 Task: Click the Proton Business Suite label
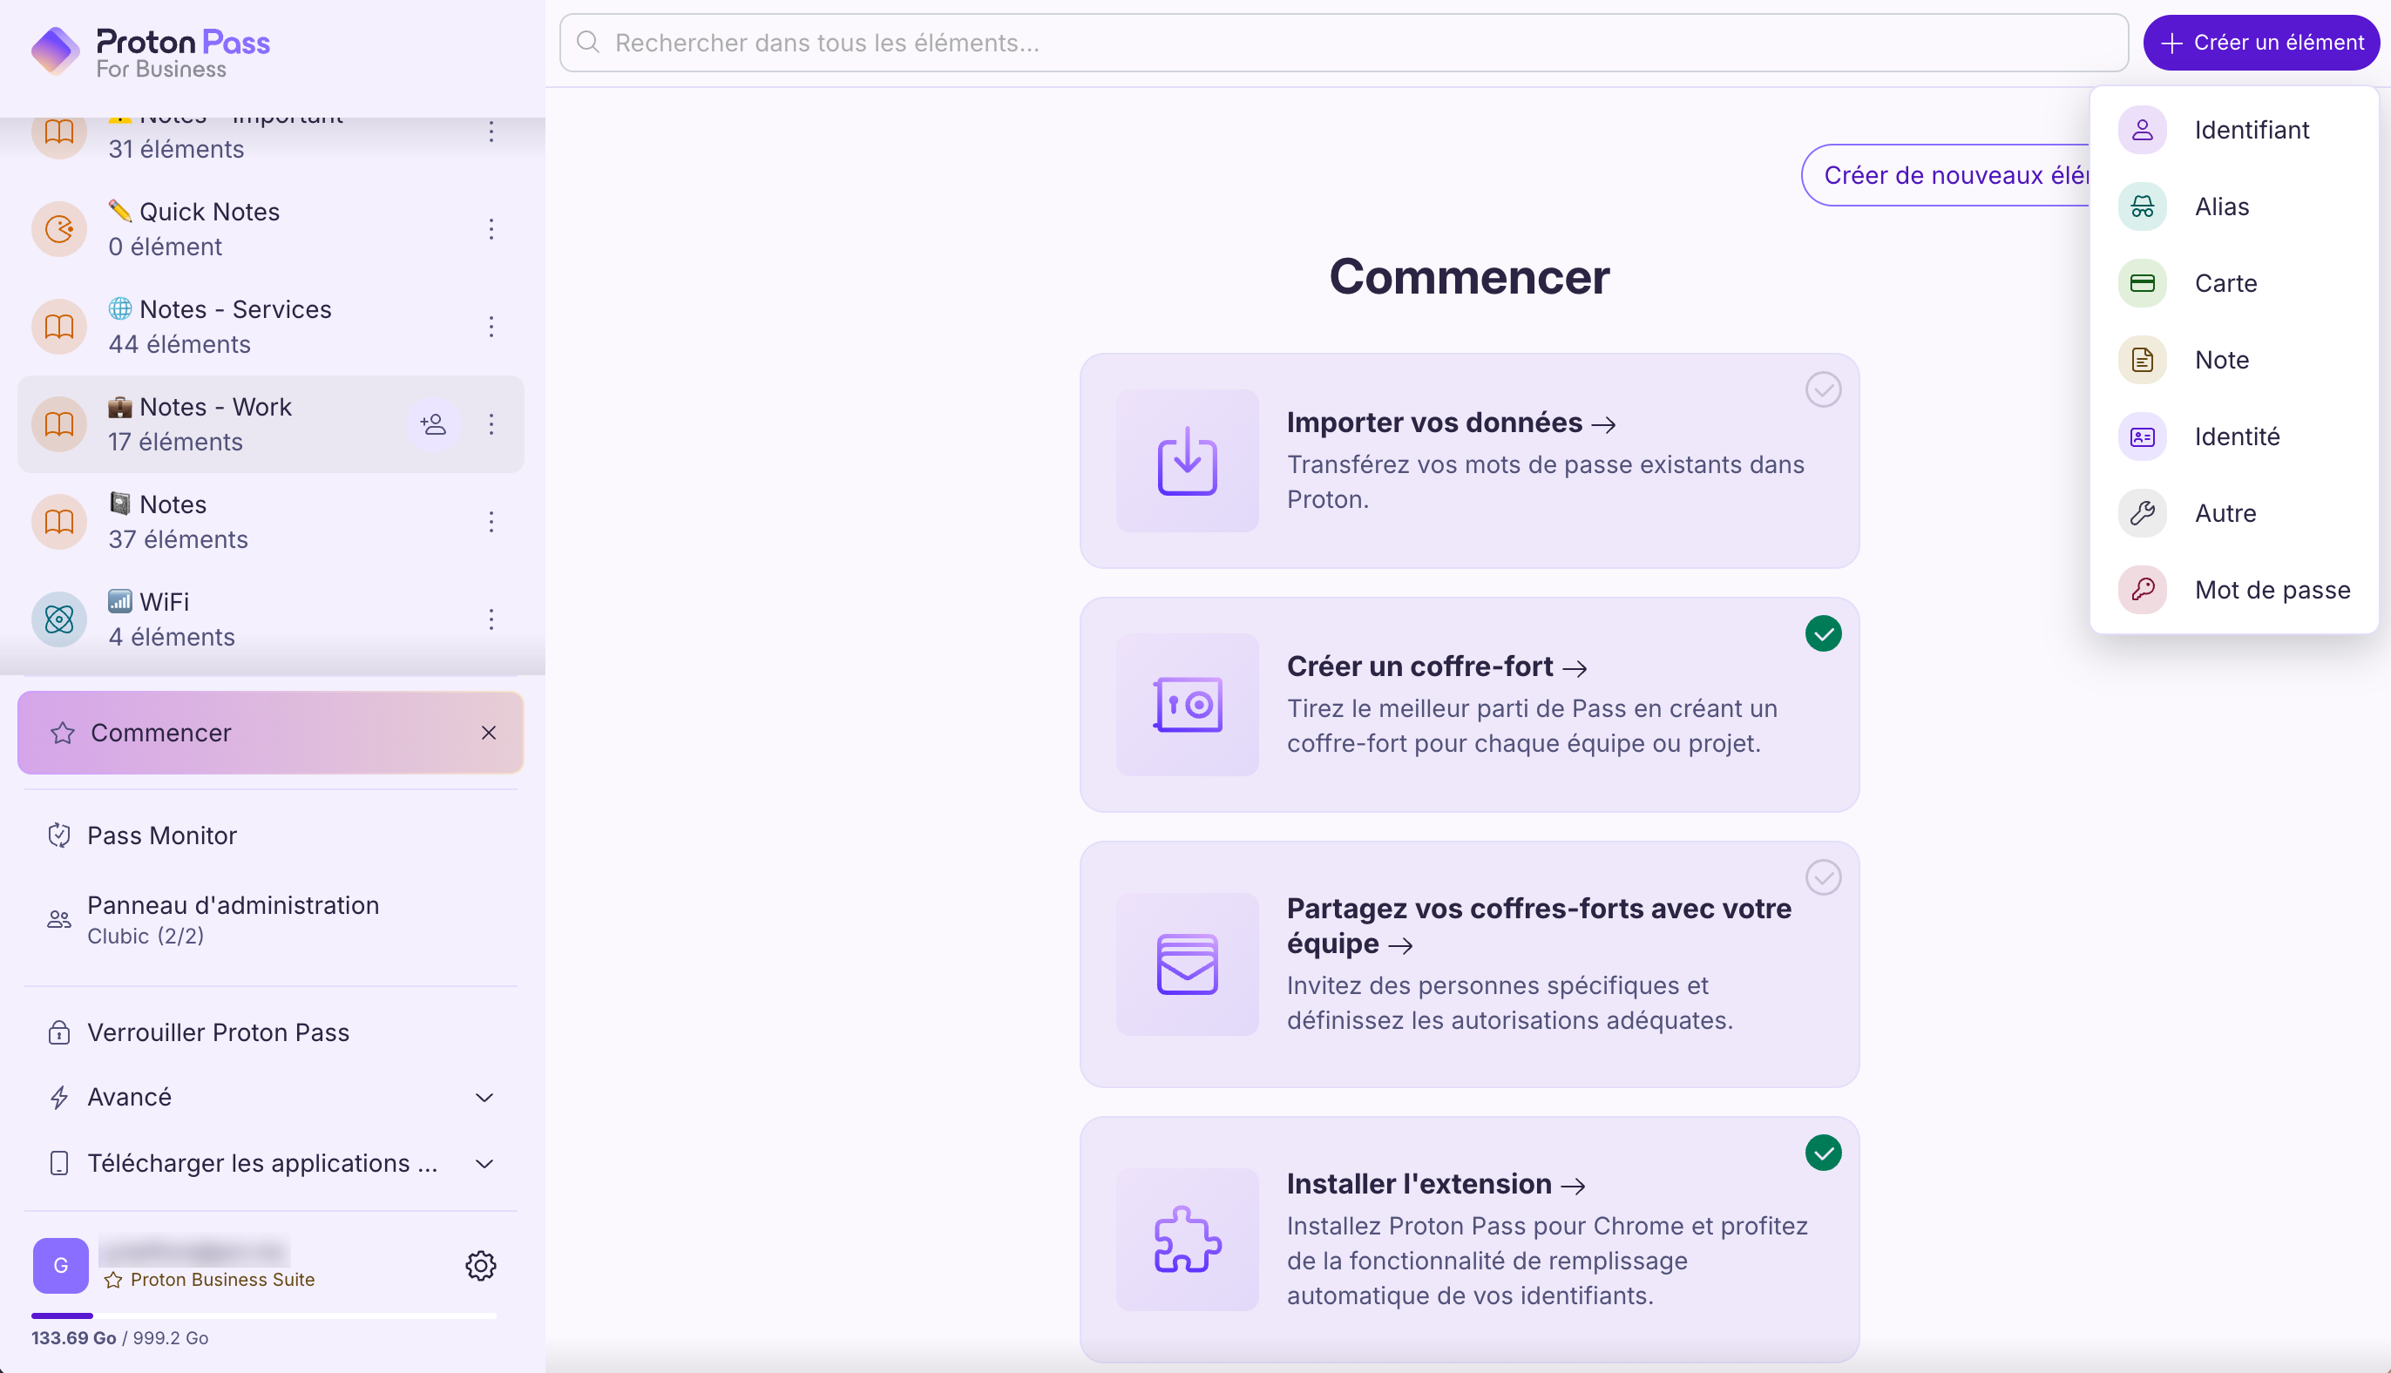coord(222,1280)
